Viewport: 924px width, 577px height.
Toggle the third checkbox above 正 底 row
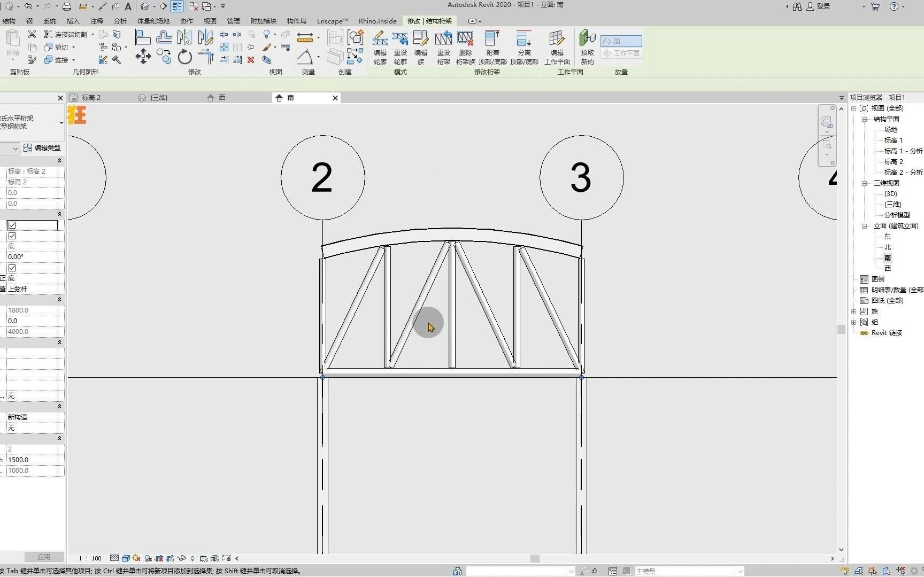12,268
